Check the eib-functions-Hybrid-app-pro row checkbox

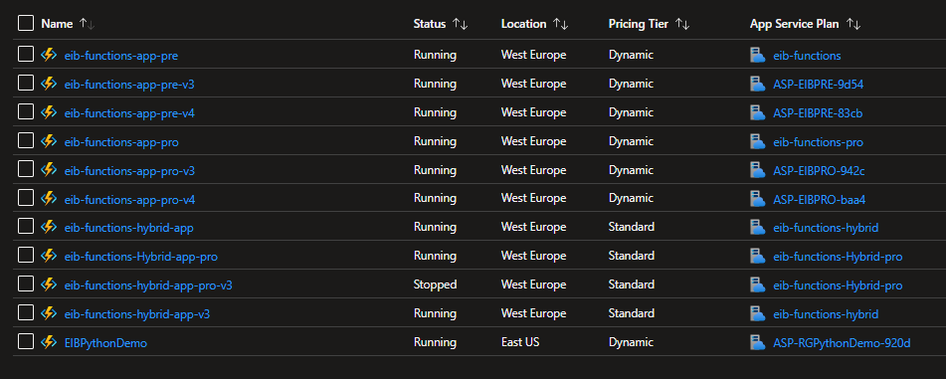coord(25,256)
